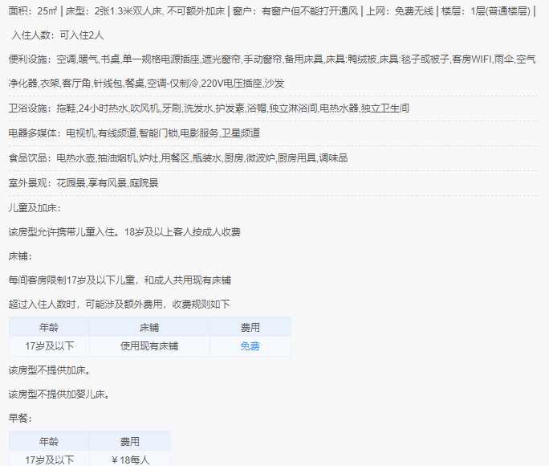Viewport: 549px width, 466px height.
Task: Click the 使用现有床铺 cell
Action: tap(149, 346)
